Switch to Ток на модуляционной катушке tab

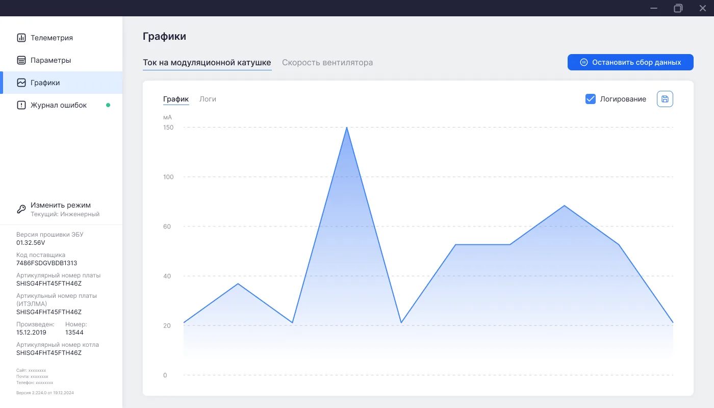207,63
